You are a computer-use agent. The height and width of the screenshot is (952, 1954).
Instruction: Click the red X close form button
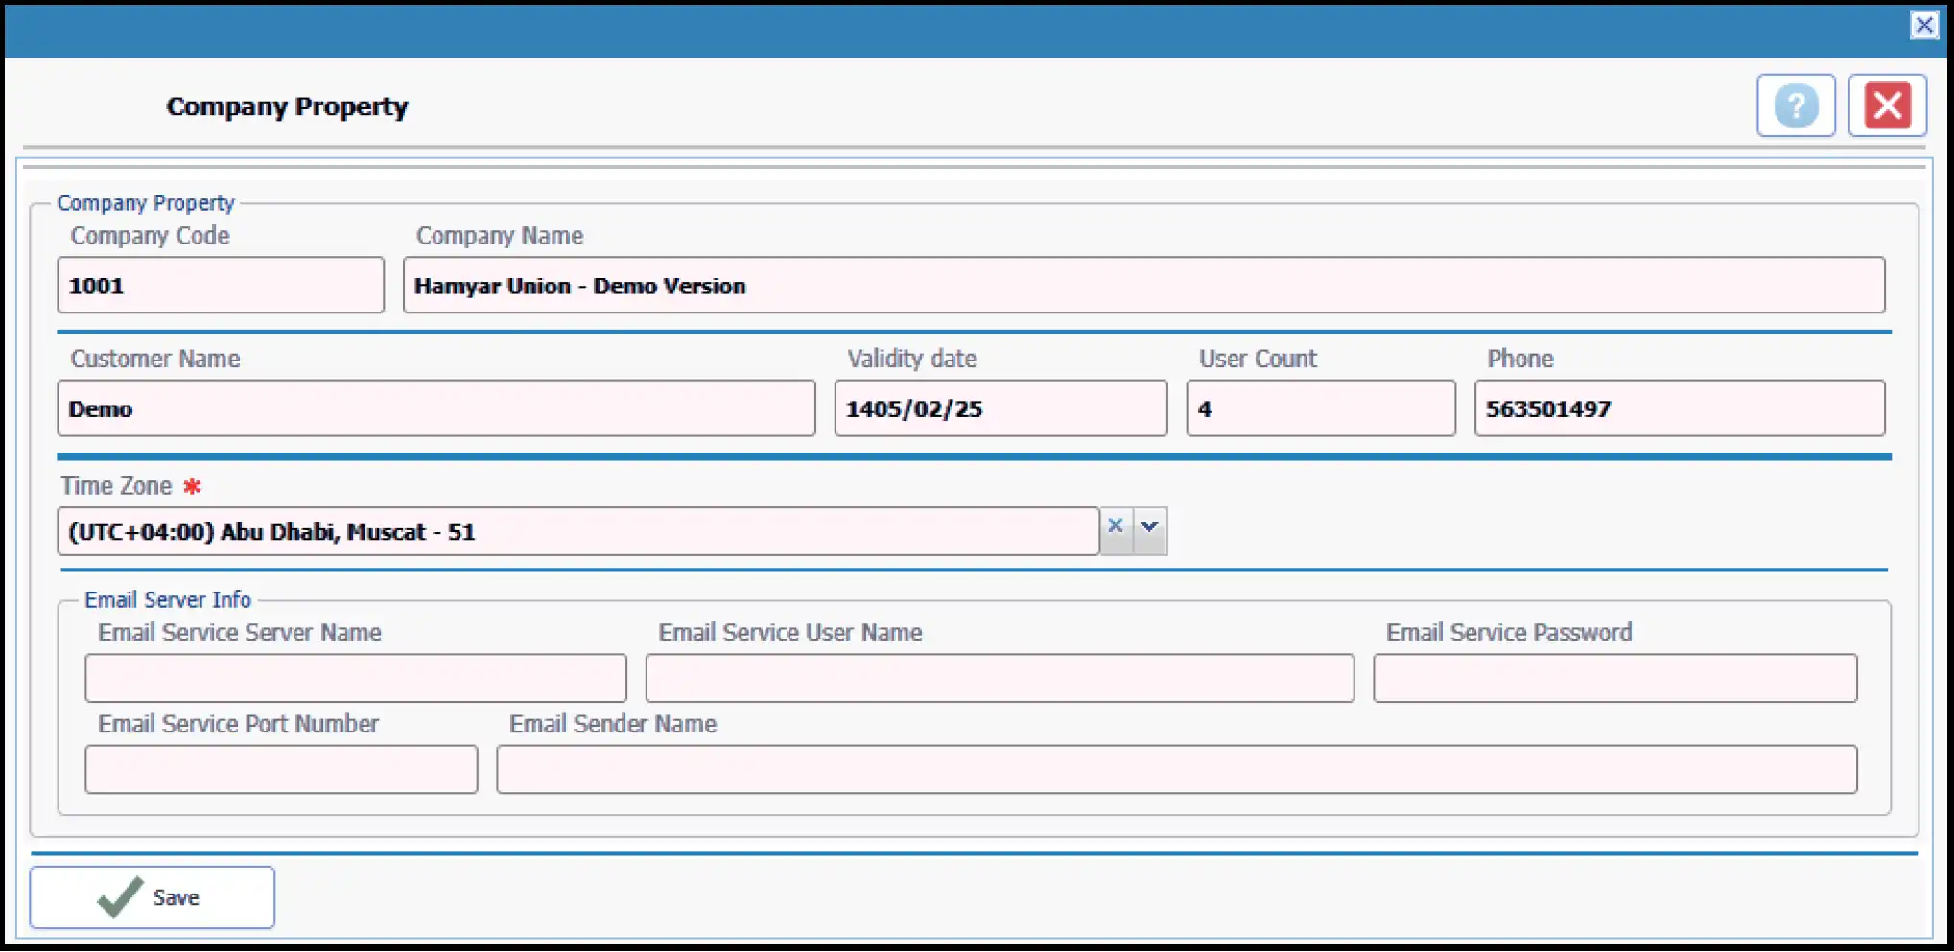(x=1886, y=105)
